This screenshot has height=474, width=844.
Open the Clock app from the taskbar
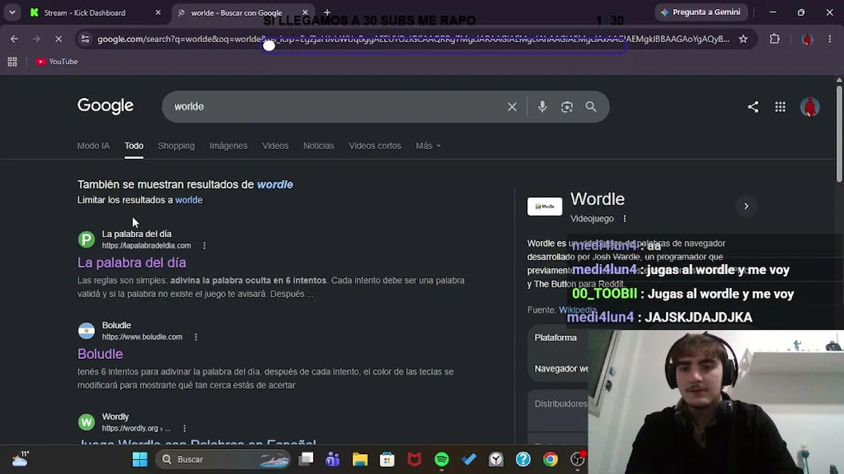pos(496,459)
